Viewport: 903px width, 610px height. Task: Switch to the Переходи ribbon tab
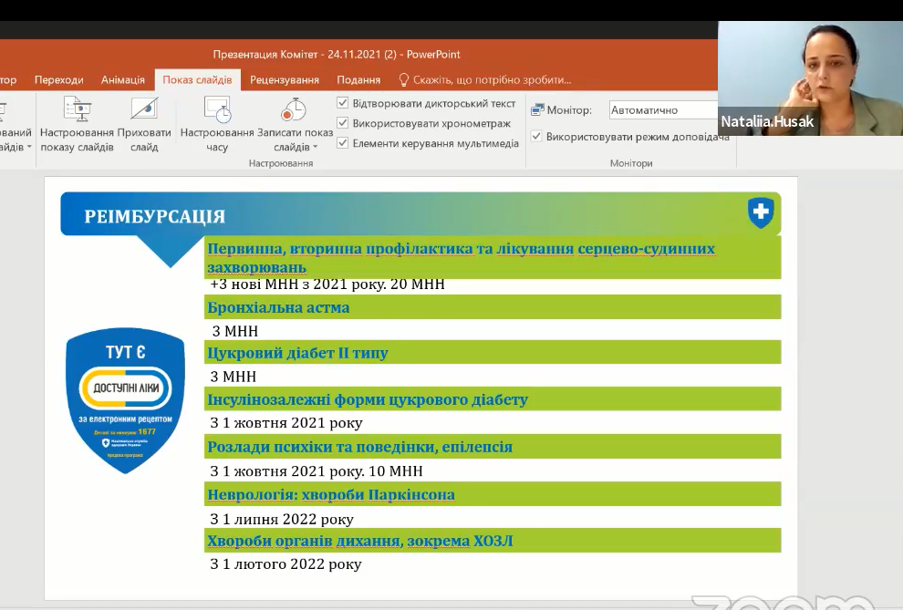[58, 80]
